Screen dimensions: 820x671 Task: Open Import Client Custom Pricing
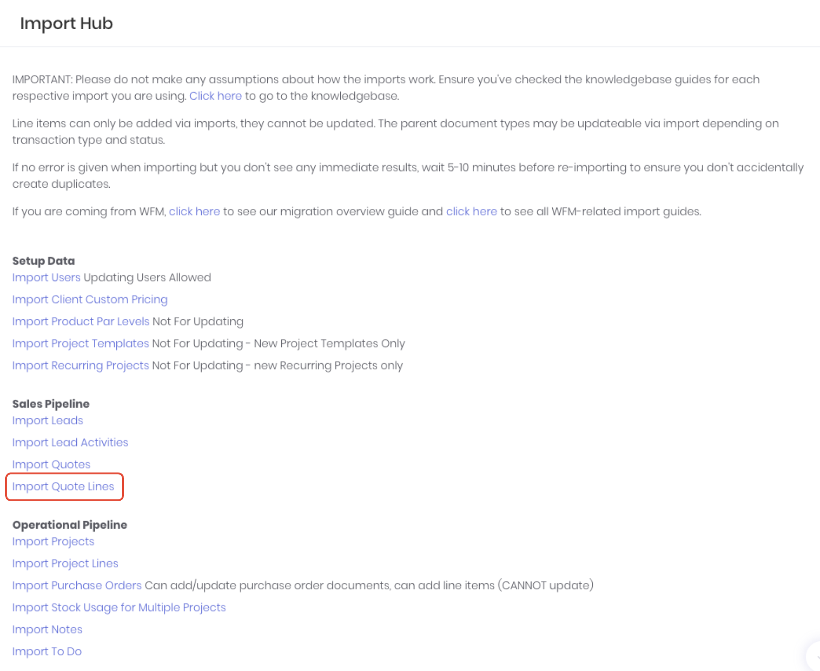(x=90, y=299)
